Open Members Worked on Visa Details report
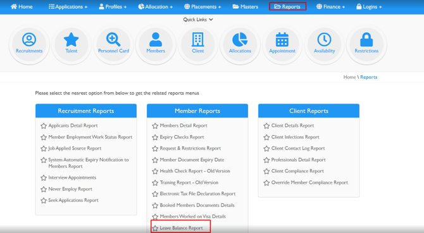Viewport: 424px width, 233px height. coord(192,217)
